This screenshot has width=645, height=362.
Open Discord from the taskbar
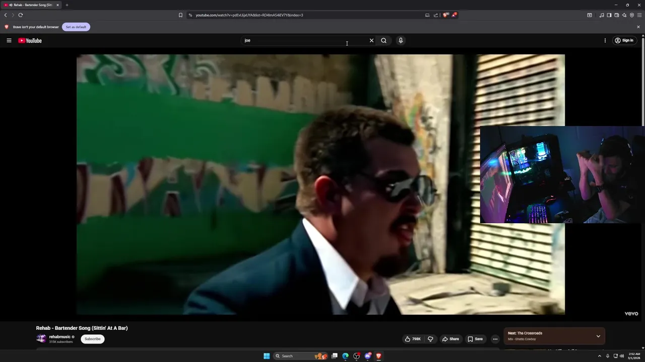click(368, 356)
